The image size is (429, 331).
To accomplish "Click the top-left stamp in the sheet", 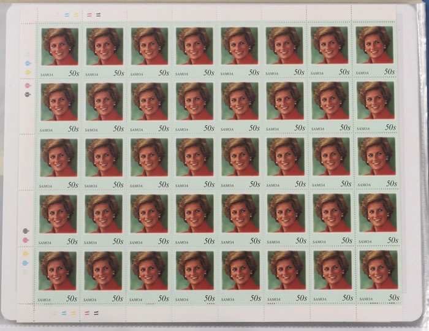I will point(59,50).
